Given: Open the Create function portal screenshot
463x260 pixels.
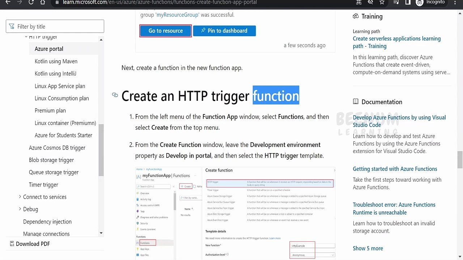Looking at the screenshot, I should [x=235, y=213].
